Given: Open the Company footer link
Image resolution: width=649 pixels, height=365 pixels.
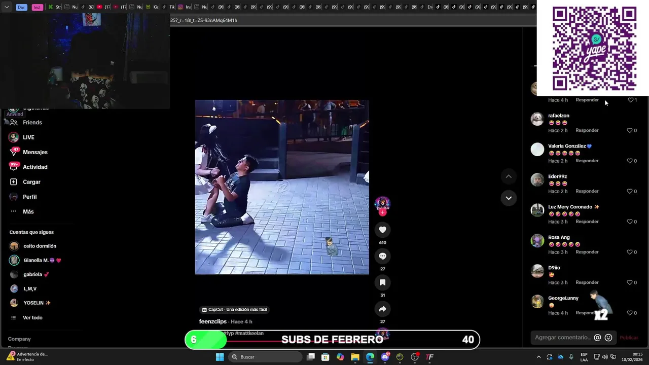Looking at the screenshot, I should [19, 339].
